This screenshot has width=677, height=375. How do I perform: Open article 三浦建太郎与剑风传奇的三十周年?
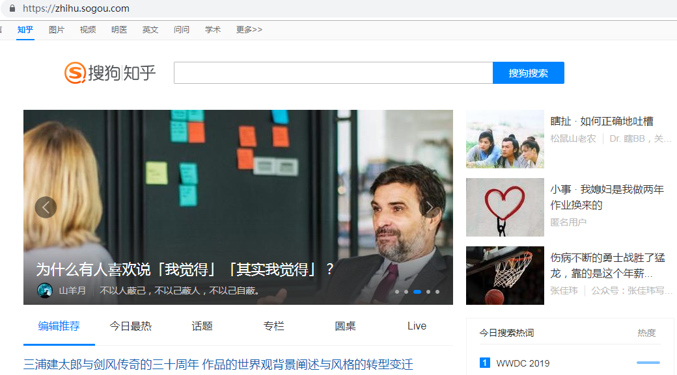click(219, 365)
